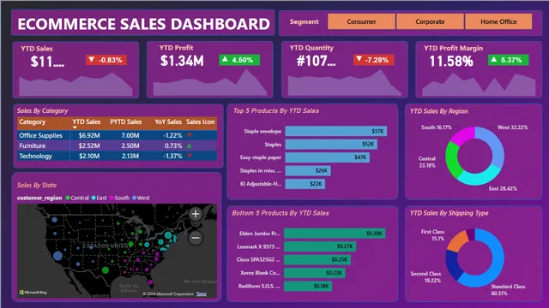549x308 pixels.
Task: Select the Lexmark X 9575 $0.27K bar
Action: (320, 246)
